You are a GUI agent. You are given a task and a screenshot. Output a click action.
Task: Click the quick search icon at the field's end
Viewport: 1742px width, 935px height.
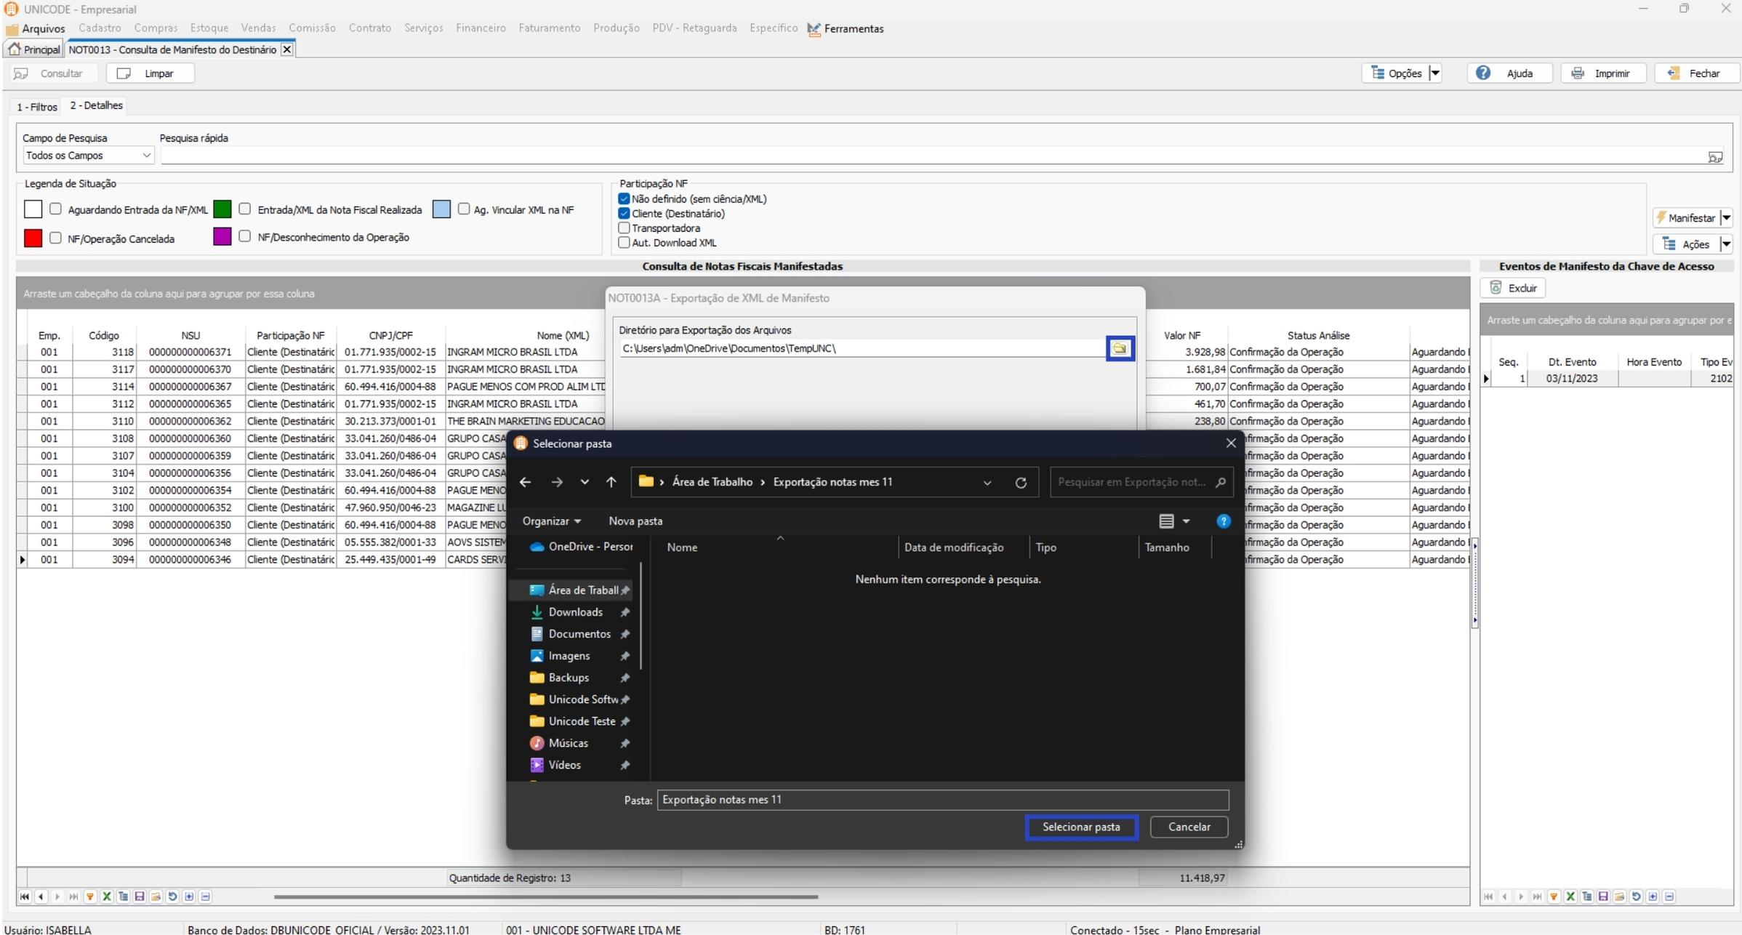1715,156
